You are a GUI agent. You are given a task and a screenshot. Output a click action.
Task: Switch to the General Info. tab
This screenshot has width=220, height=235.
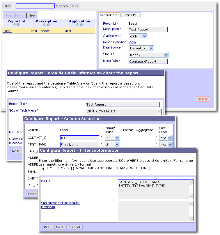tap(109, 15)
